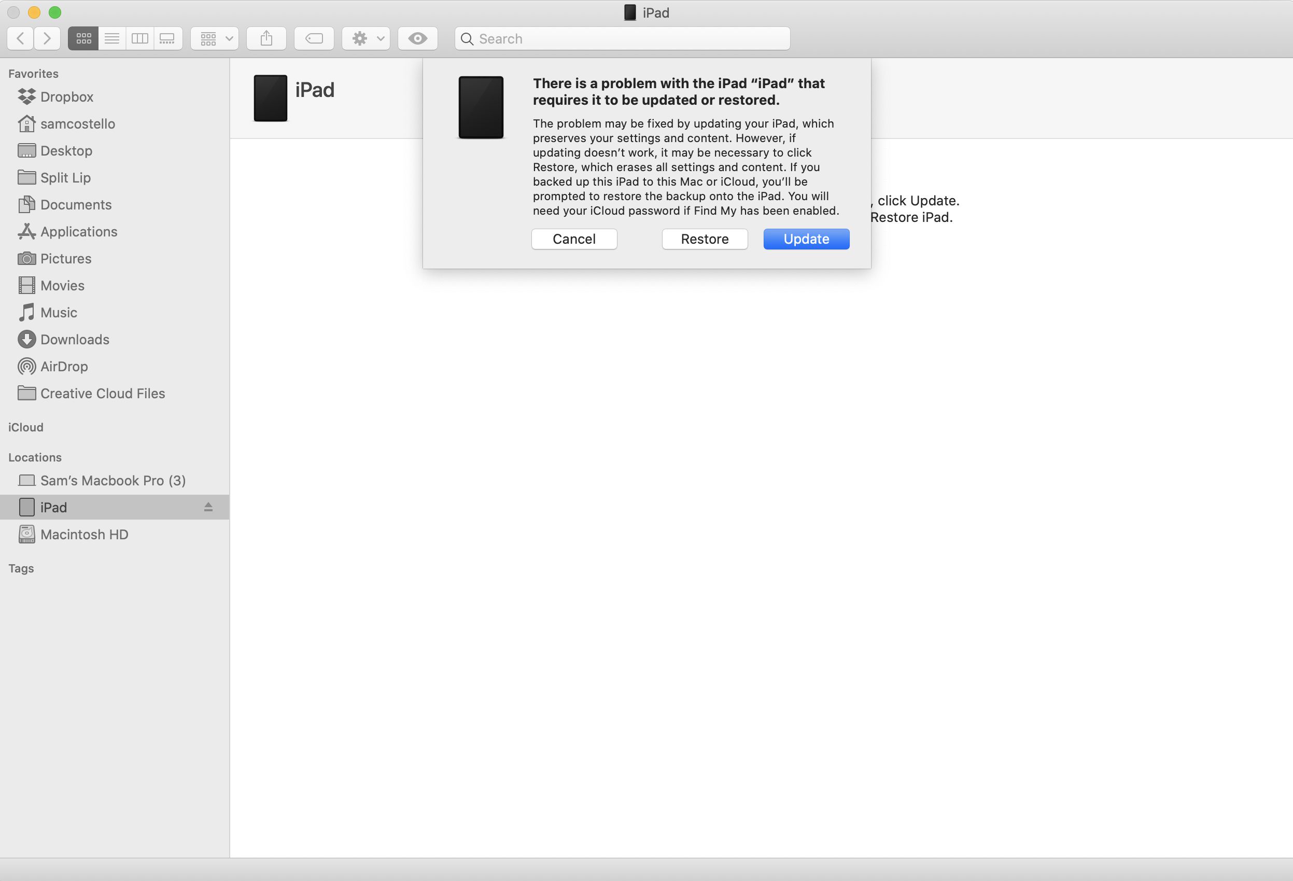Select the grid view icon in toolbar
The height and width of the screenshot is (881, 1293).
tap(83, 38)
